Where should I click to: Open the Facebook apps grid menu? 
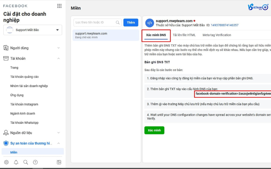pos(60,6)
